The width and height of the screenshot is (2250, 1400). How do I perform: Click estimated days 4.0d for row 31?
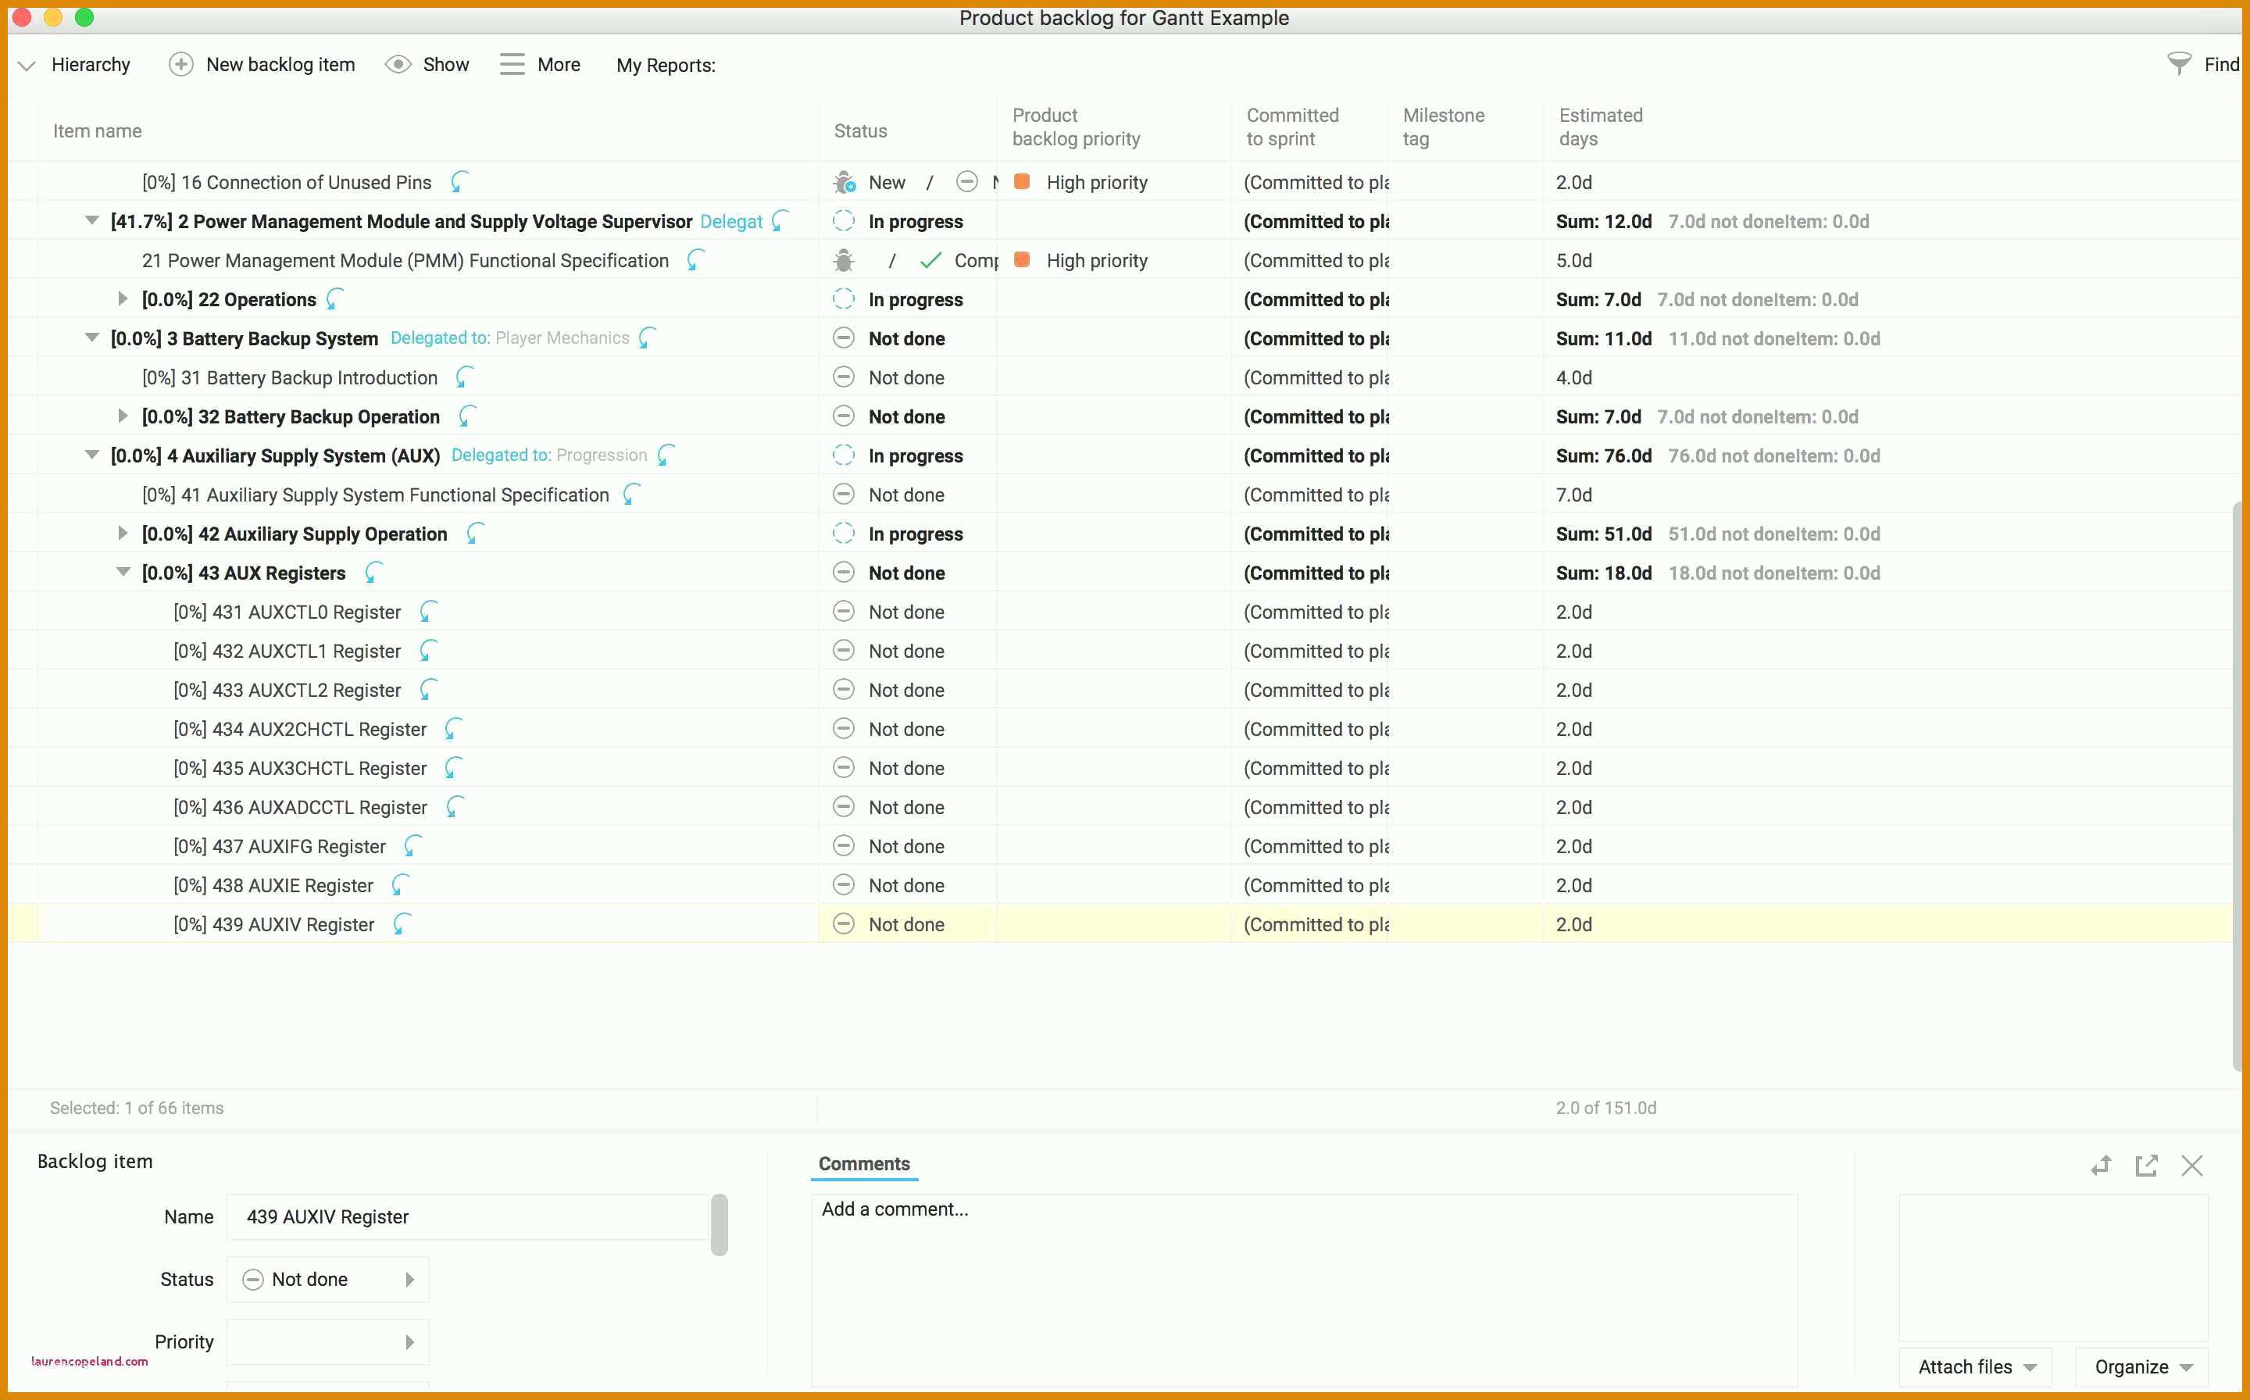coord(1574,378)
